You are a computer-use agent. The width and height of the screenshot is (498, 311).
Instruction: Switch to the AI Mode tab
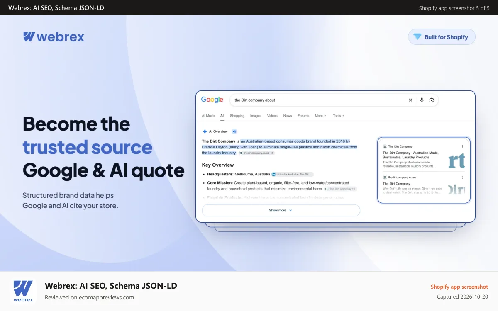pyautogui.click(x=208, y=116)
